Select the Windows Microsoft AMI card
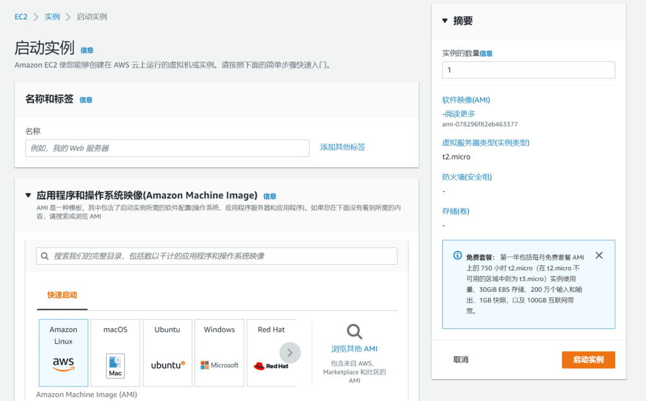Image resolution: width=646 pixels, height=401 pixels. tap(219, 352)
